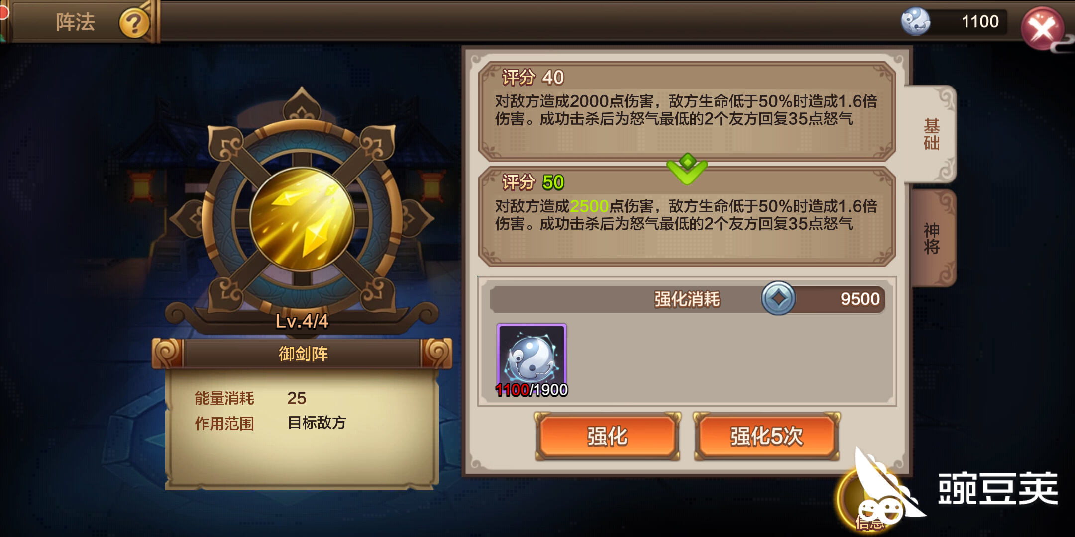The height and width of the screenshot is (537, 1075).
Task: Click the 强化 button
Action: [608, 436]
